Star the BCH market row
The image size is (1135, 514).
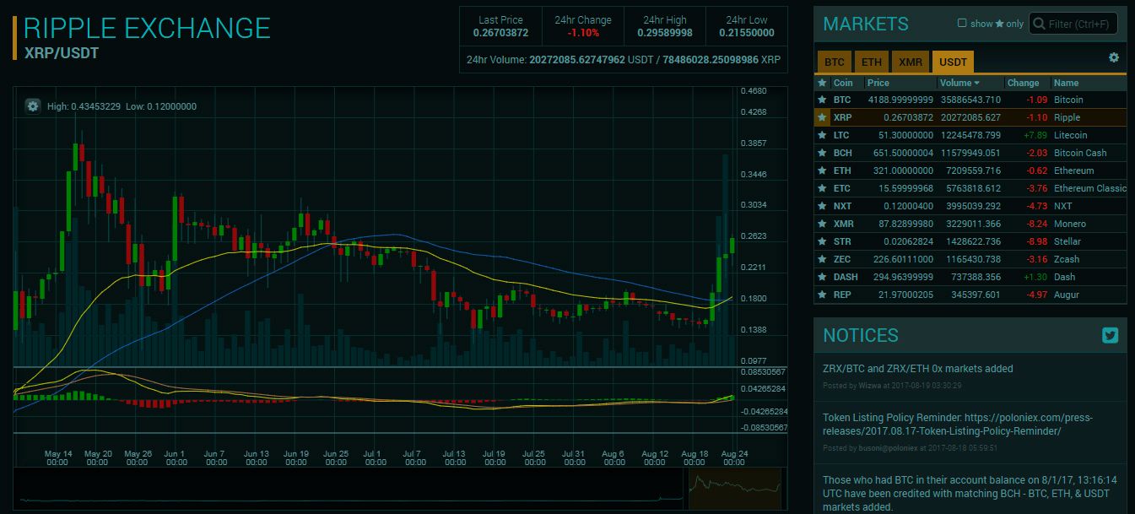822,153
